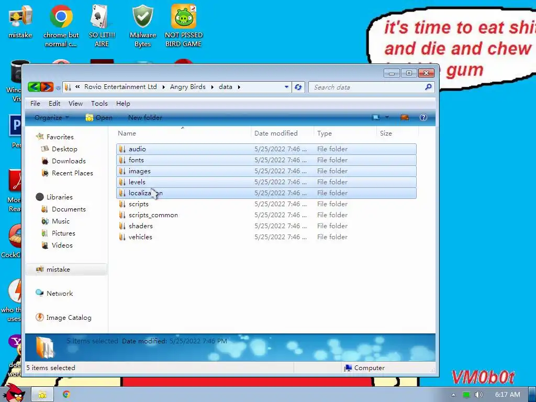Open the Edit menu

54,104
